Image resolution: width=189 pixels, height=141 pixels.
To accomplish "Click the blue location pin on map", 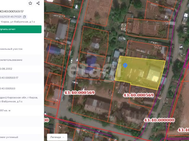I will (125, 66).
